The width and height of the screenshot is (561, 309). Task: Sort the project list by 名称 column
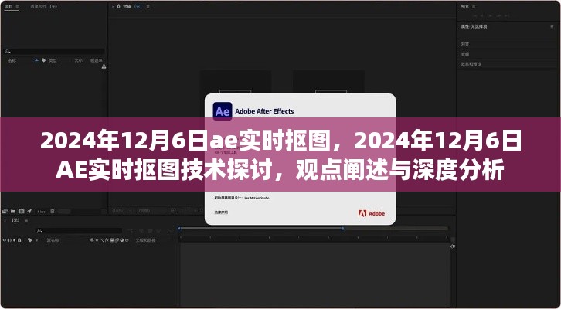[x=12, y=60]
